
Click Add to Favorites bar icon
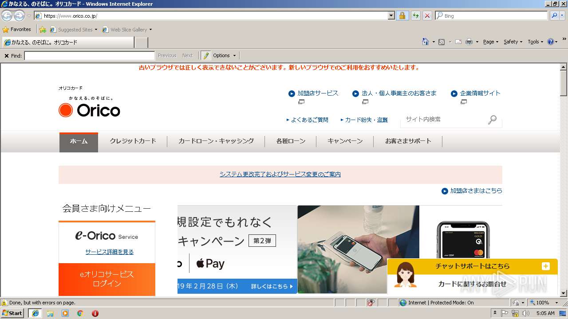coord(43,30)
